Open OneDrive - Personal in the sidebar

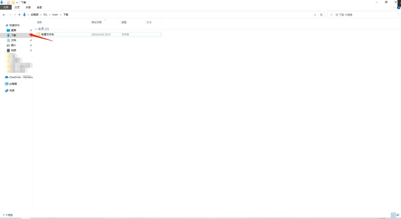[x=19, y=77]
